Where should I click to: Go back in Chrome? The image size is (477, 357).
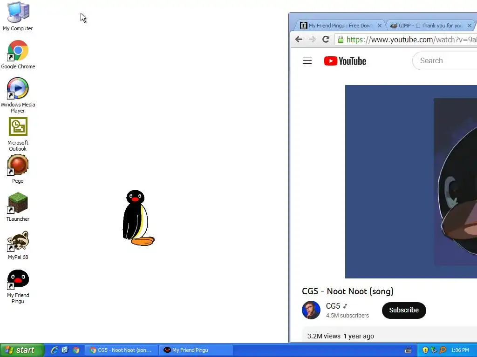[x=299, y=39]
